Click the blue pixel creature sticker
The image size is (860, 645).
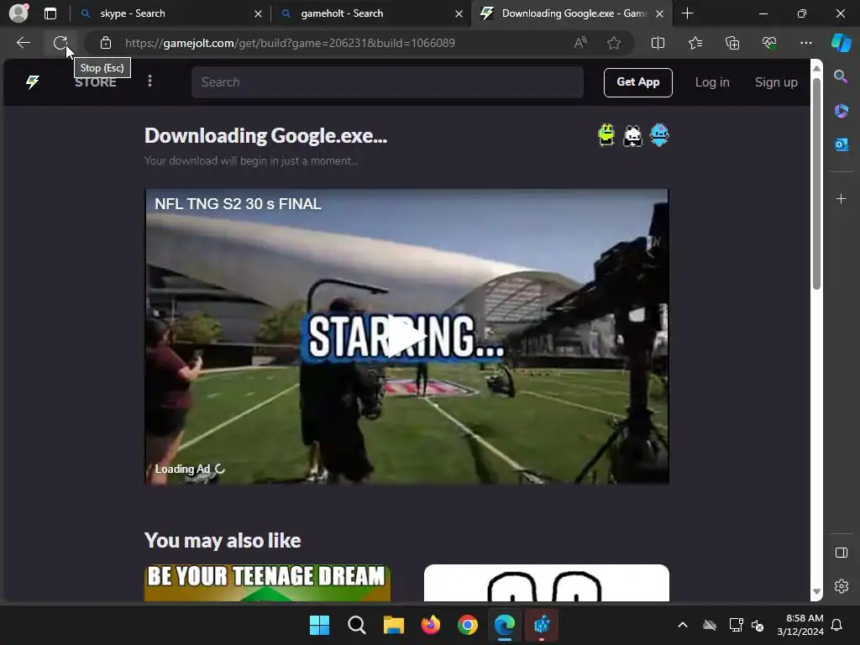658,135
